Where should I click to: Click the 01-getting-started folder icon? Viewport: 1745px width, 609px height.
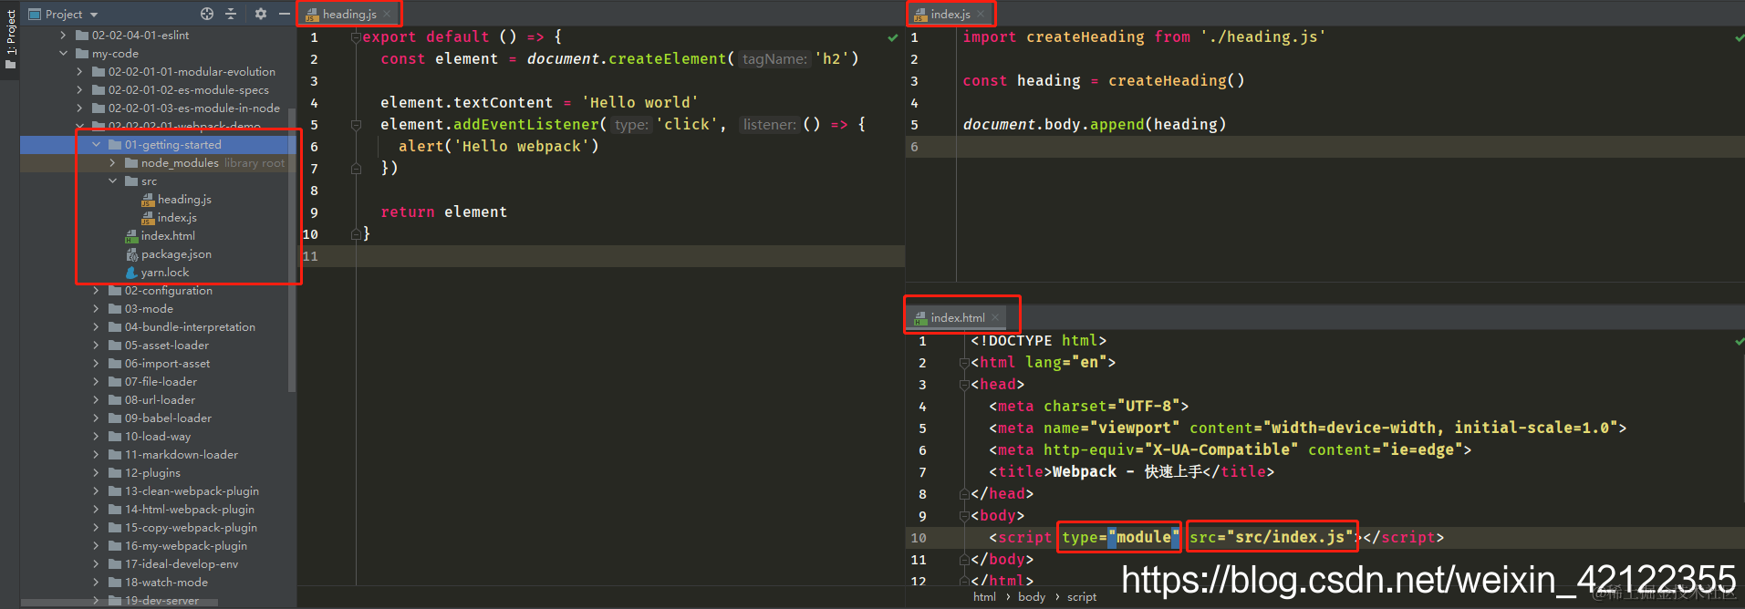click(x=115, y=145)
